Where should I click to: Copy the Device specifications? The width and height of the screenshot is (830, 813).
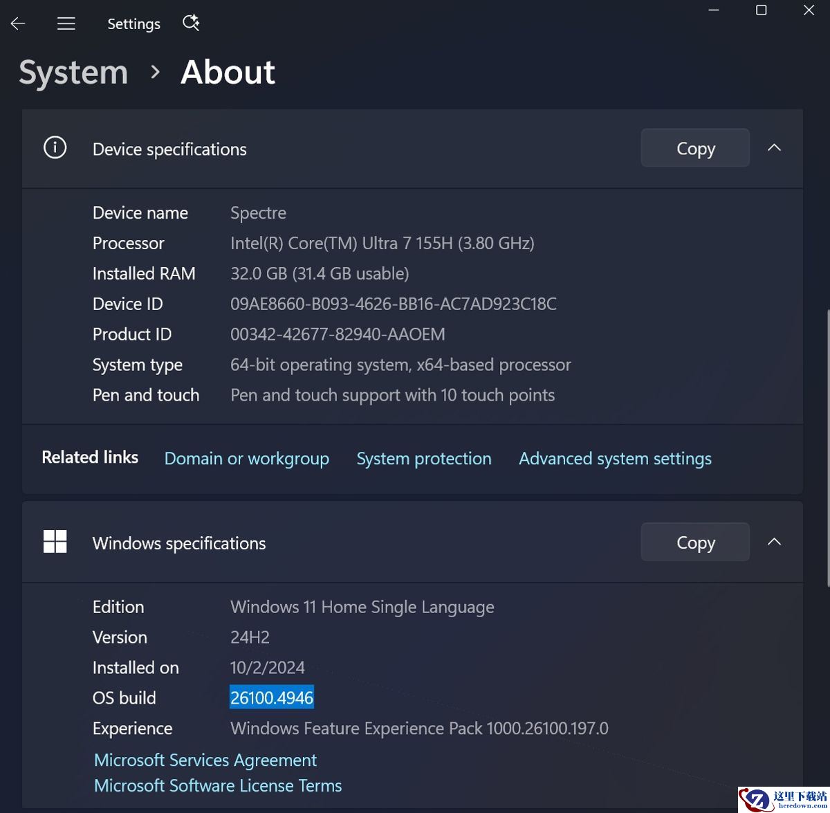click(695, 148)
